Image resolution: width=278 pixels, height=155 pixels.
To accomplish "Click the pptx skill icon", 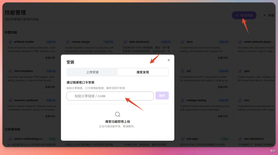I will pos(240,71).
